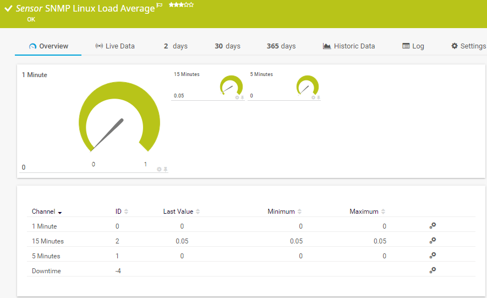Edit channel settings for Downtime row

coord(433,270)
